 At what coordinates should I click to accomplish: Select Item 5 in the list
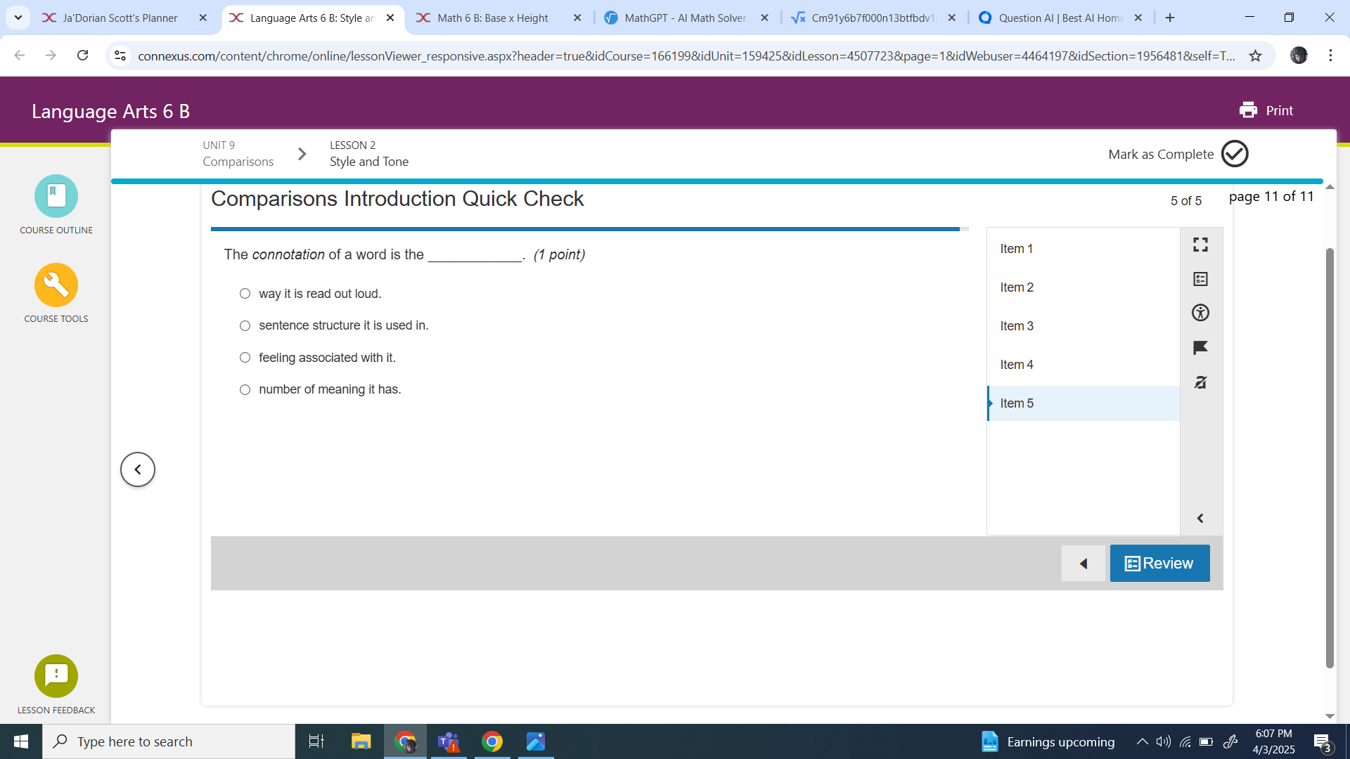[x=1083, y=403]
